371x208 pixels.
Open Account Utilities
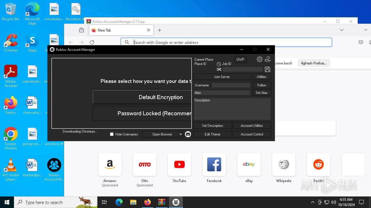[252, 125]
